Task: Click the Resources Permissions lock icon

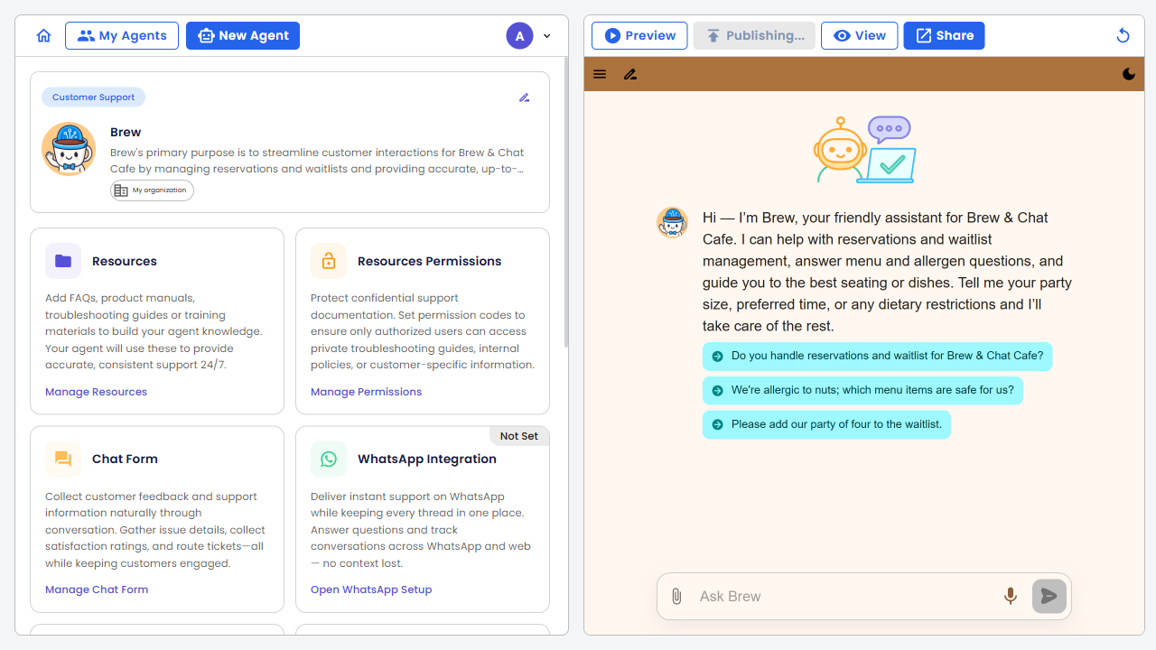Action: (x=329, y=261)
